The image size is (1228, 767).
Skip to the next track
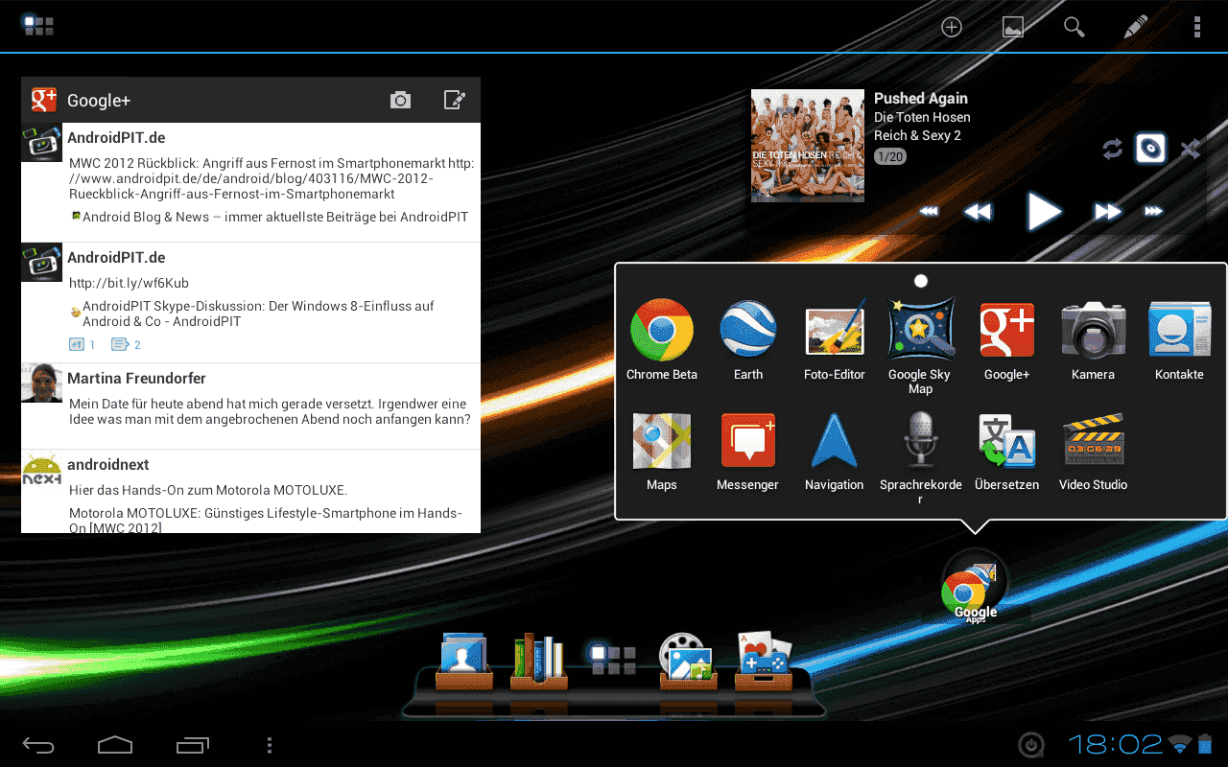(x=1154, y=212)
